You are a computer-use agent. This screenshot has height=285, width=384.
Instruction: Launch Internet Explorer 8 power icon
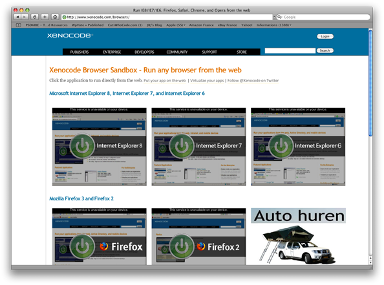coord(82,145)
